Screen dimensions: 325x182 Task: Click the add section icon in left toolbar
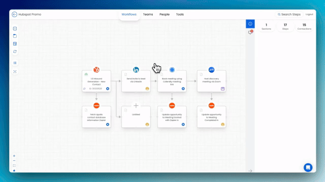coord(15,36)
